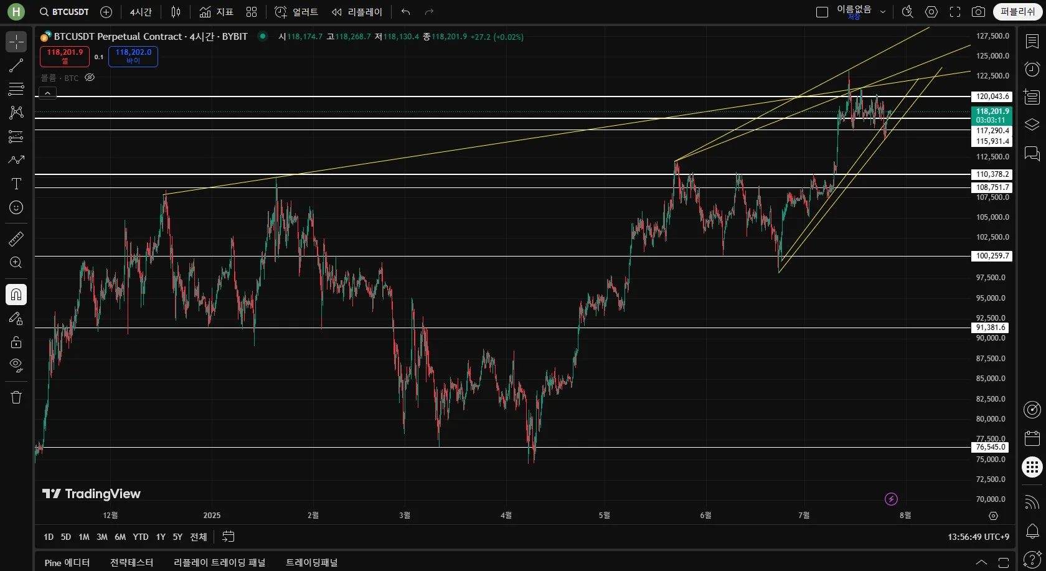Screen dimensions: 1046x571
Task: Select the crosshair cursor tool
Action: [16, 42]
